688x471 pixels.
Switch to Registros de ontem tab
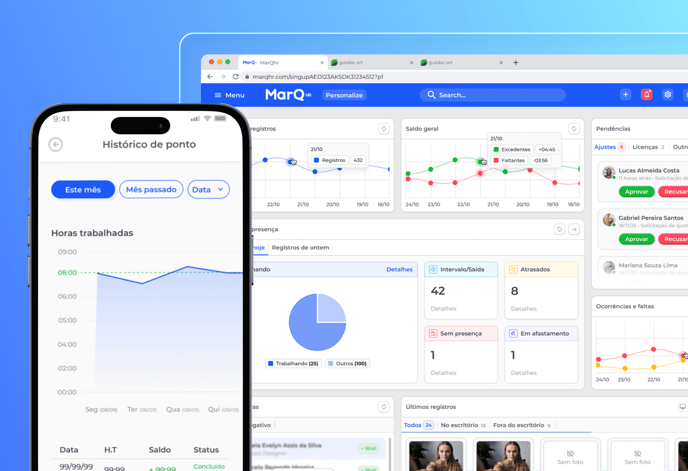click(300, 248)
